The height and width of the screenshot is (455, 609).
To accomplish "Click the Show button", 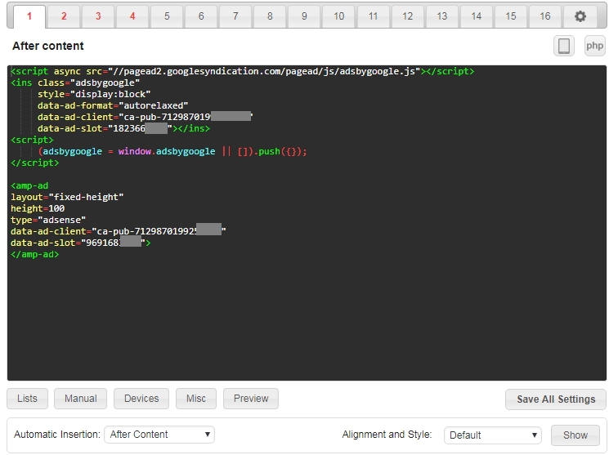I will (x=575, y=435).
